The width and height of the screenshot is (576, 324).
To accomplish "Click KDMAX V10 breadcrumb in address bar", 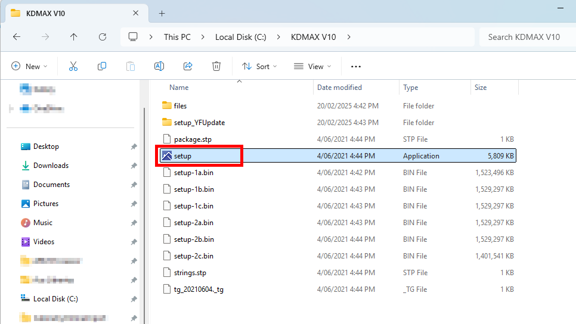I will point(314,37).
